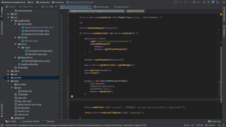Collapse the Controller folder
The image size is (226, 127).
tap(15, 24)
